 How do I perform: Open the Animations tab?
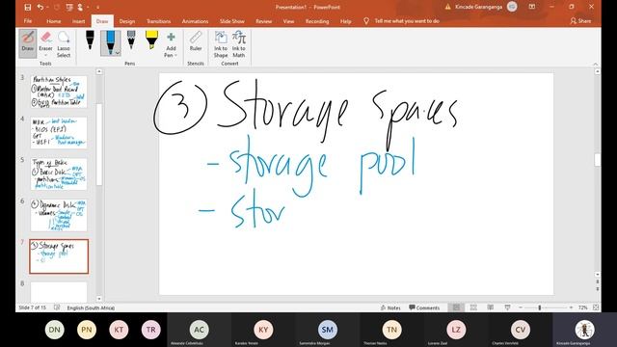pos(195,21)
